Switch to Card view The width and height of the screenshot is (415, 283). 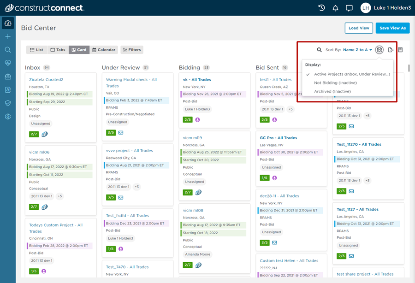(x=79, y=50)
